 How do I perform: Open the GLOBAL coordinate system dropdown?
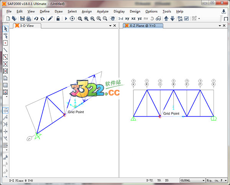(x=192, y=180)
